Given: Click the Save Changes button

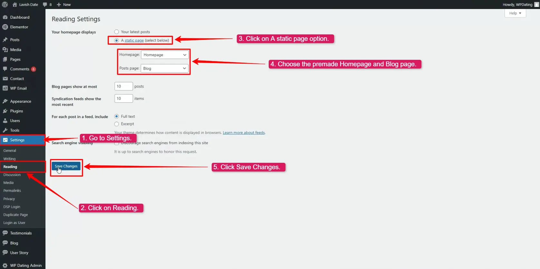Looking at the screenshot, I should (66, 166).
